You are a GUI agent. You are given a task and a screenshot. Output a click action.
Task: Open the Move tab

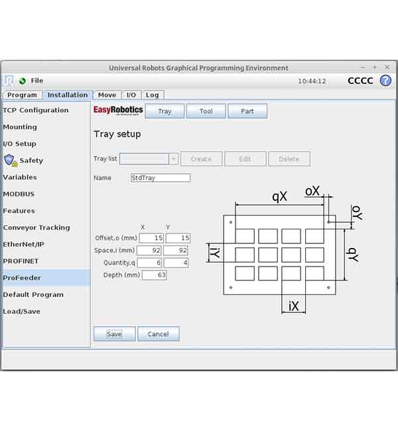pos(107,95)
